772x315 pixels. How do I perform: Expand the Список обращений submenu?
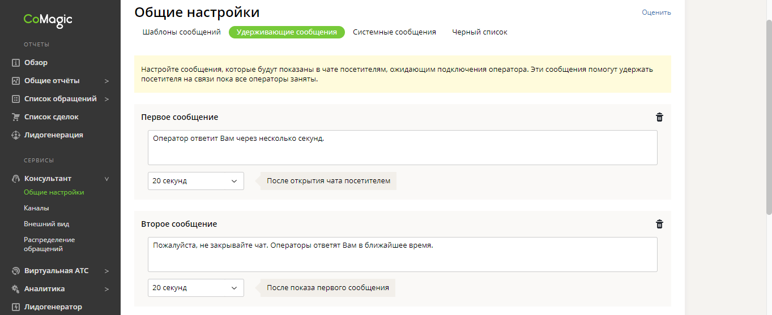coord(106,99)
